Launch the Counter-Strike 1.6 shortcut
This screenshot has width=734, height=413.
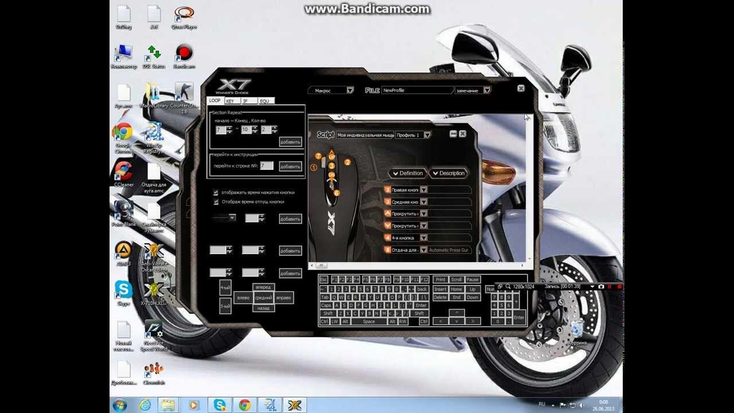[184, 98]
